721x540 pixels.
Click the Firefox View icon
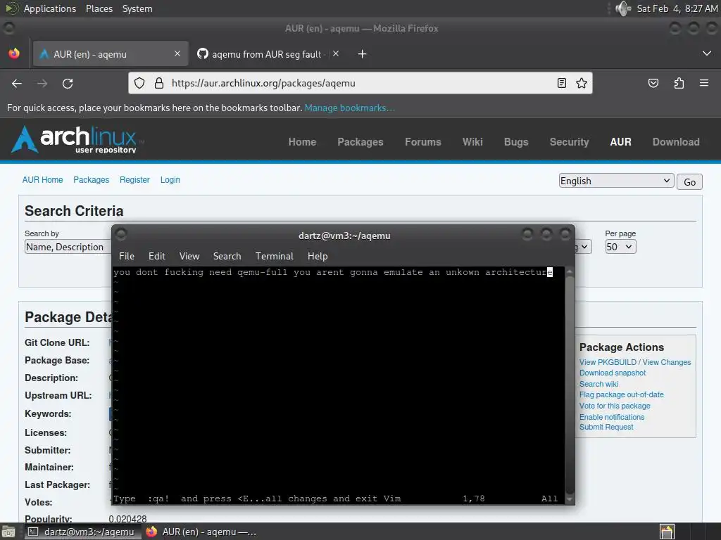(x=14, y=53)
